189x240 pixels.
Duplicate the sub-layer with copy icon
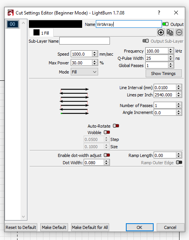pos(170,32)
